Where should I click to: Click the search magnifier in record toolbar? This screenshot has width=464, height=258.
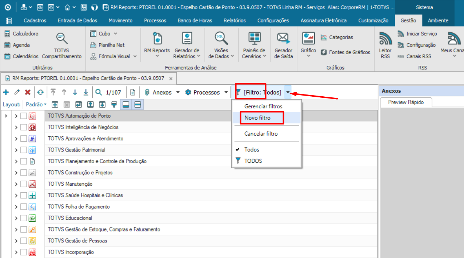pos(99,92)
